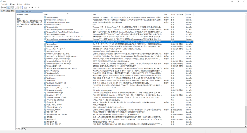This screenshot has height=133, width=247.
Task: Open the ファイル(F) menu
Action: [x=4, y=4]
